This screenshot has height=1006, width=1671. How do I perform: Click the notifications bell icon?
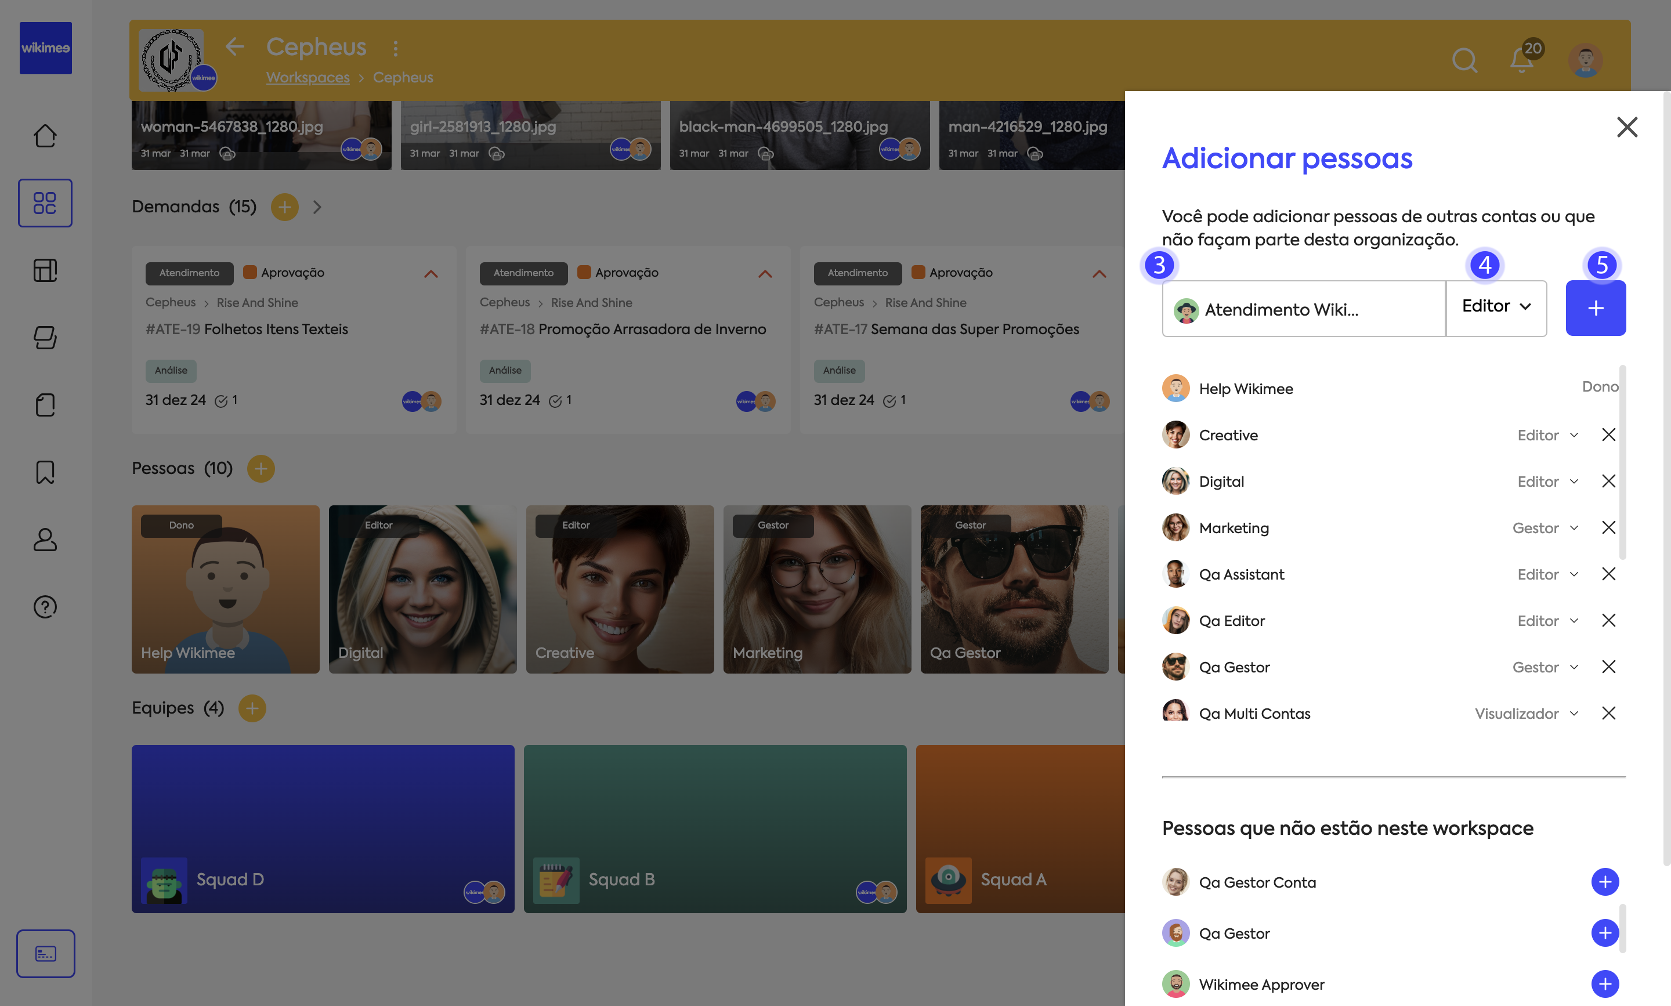coord(1521,60)
